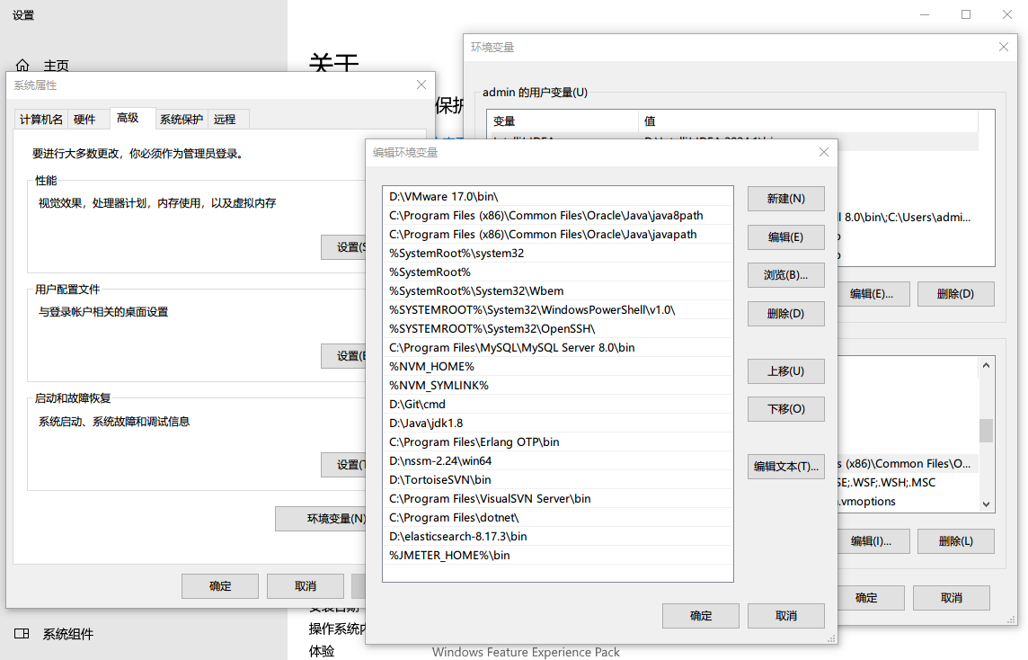Select C:\Program Files\dotnet\ entry
The width and height of the screenshot is (1028, 660).
click(x=558, y=518)
